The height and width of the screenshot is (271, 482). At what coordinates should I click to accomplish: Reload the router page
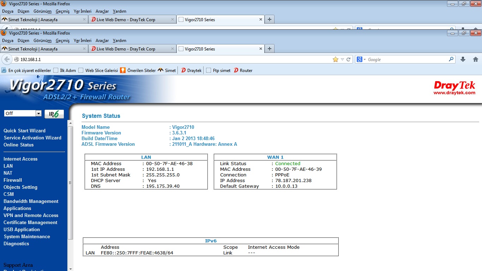point(348,59)
